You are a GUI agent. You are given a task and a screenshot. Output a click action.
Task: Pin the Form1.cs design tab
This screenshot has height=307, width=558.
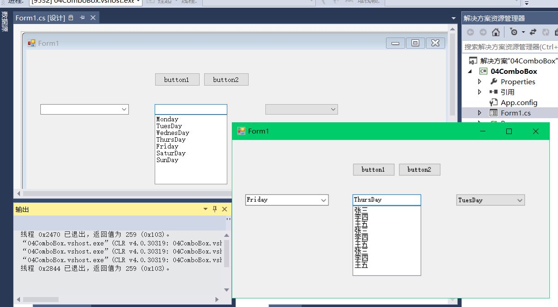(x=82, y=18)
